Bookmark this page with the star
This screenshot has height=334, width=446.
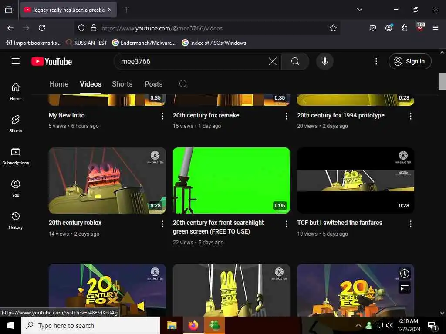pos(333,28)
